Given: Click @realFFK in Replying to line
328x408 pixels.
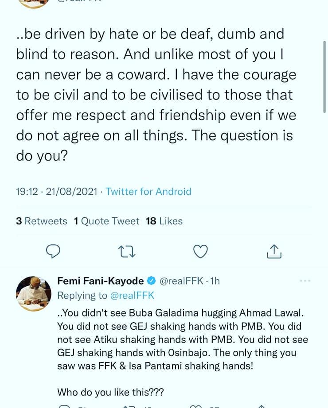Looking at the screenshot, I should point(132,295).
